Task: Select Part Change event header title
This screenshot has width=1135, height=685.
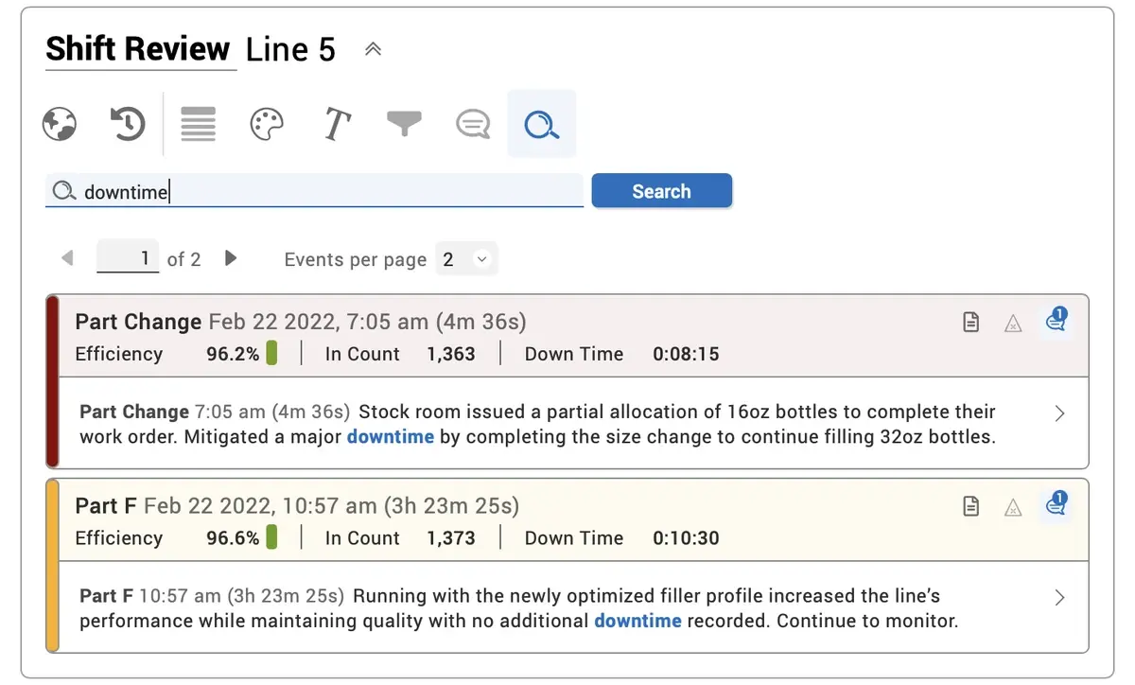Action: 138,322
